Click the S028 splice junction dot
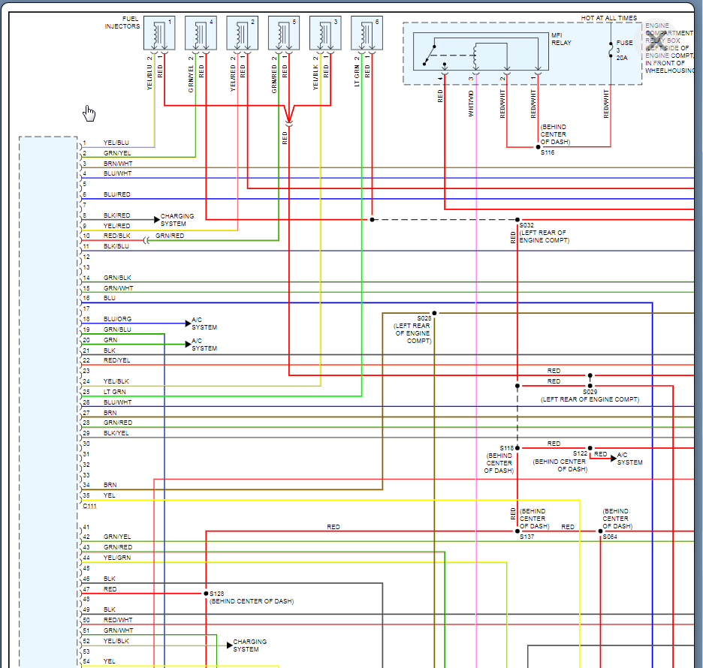This screenshot has height=668, width=703. click(434, 313)
